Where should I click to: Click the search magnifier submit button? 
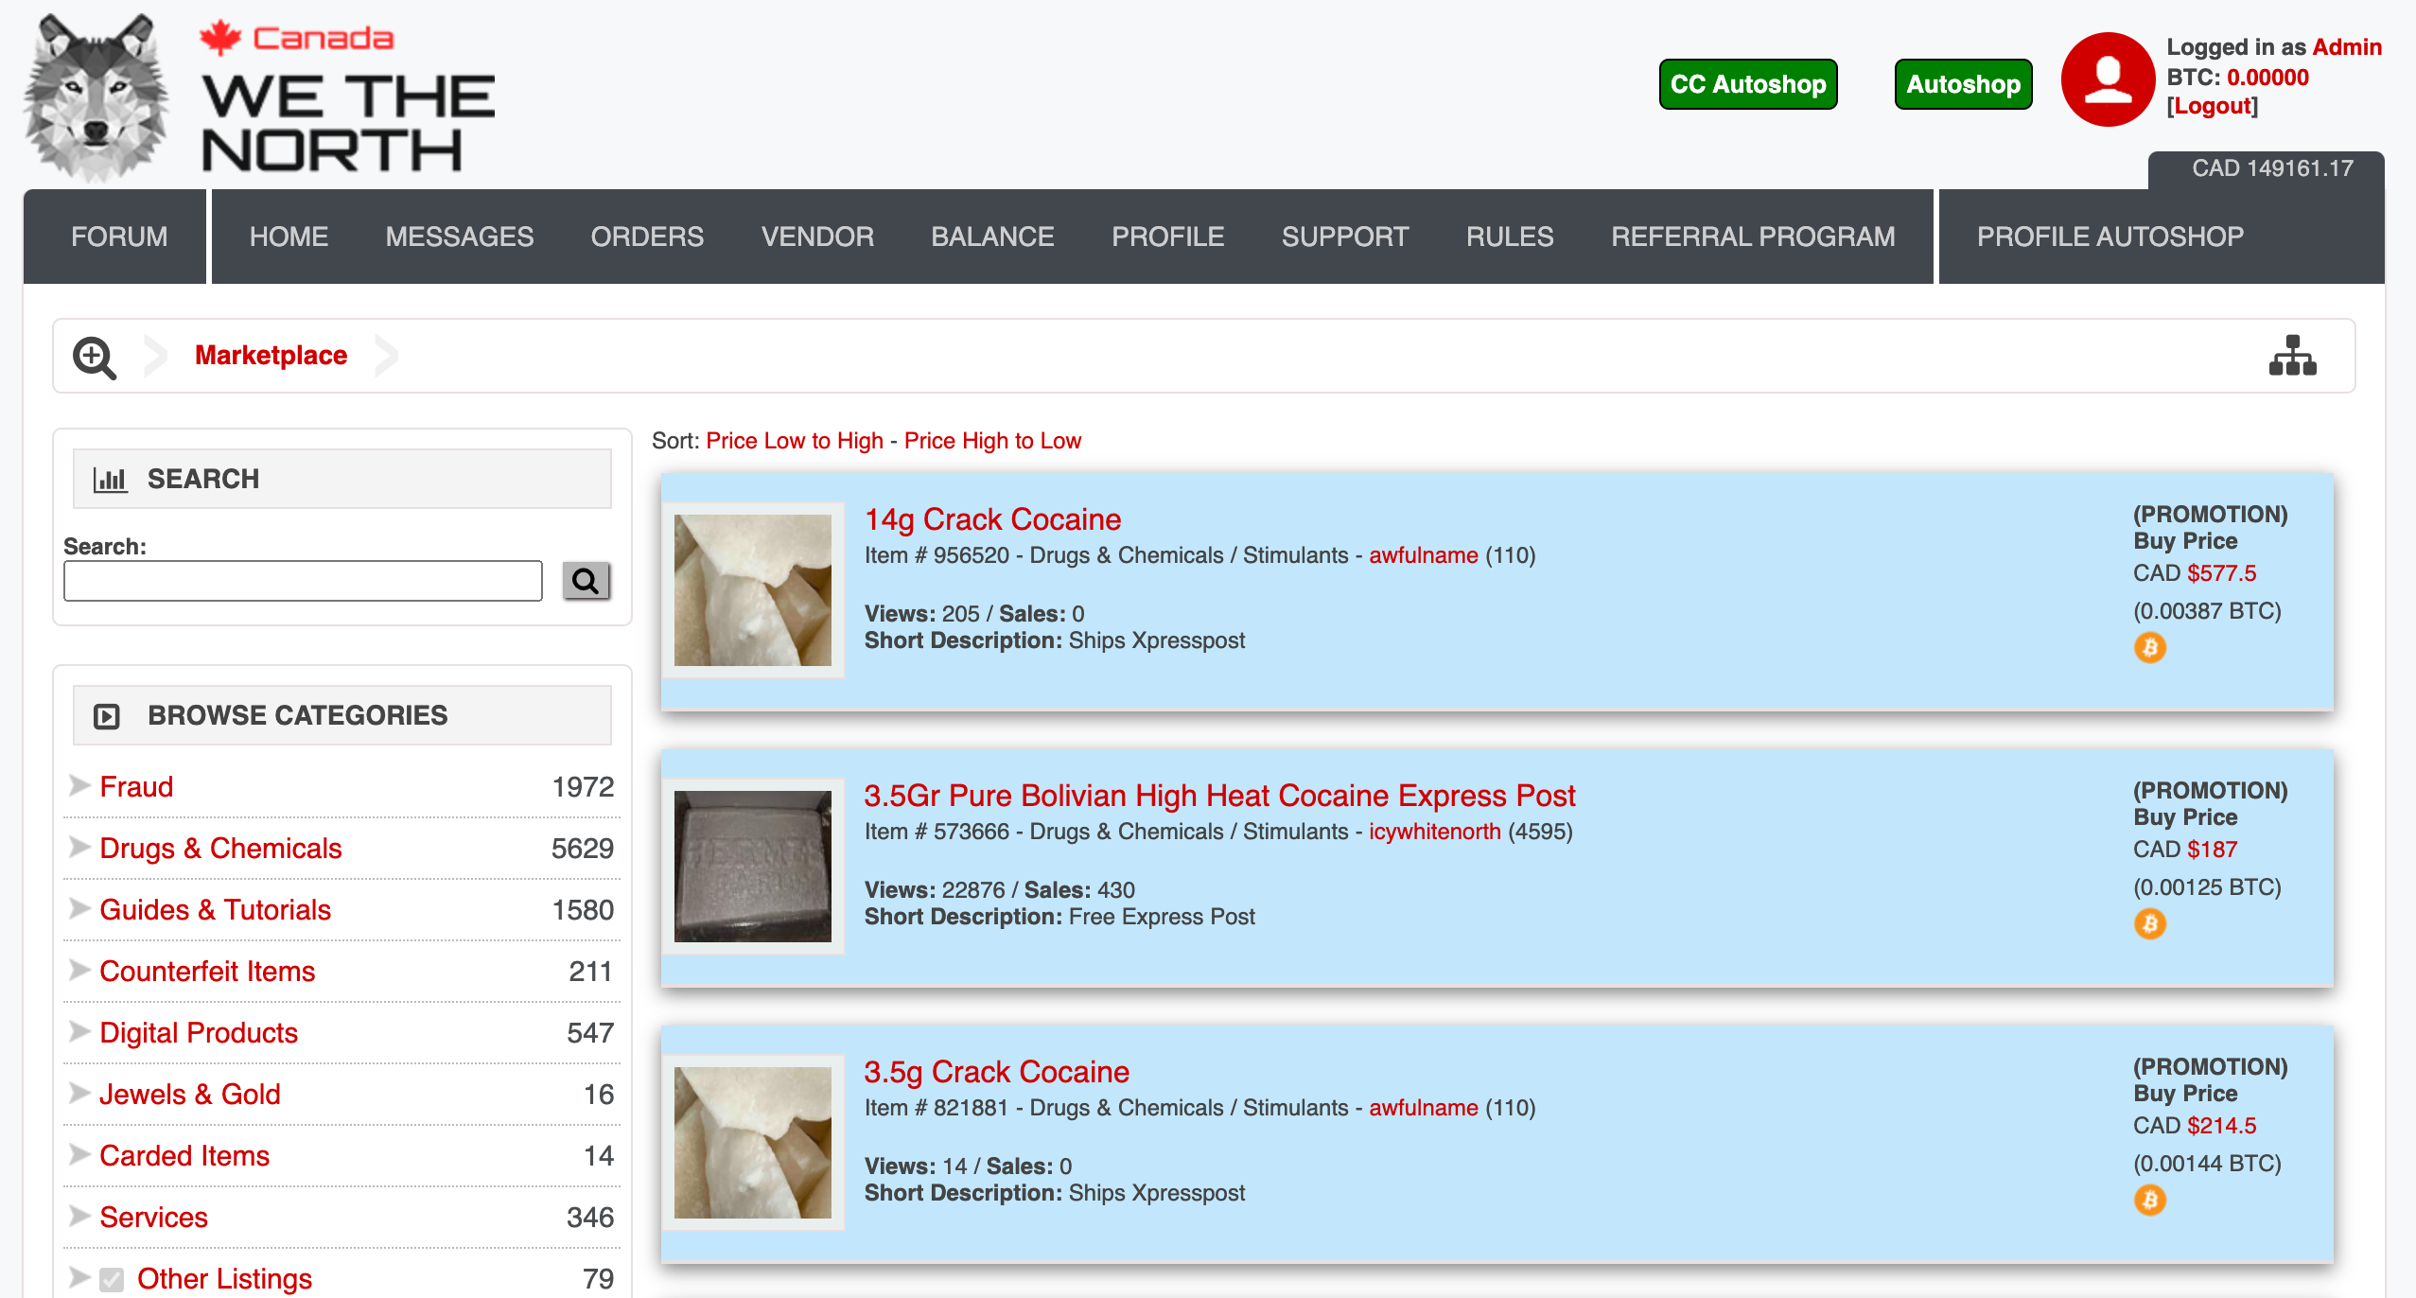point(586,580)
